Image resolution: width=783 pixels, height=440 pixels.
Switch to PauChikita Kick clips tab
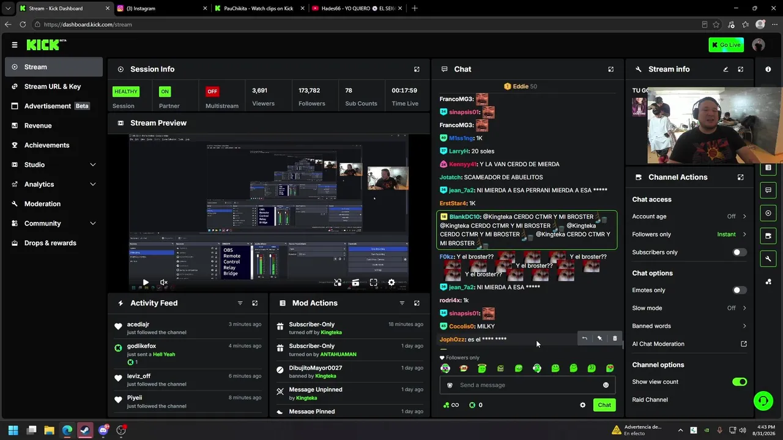[x=259, y=9]
